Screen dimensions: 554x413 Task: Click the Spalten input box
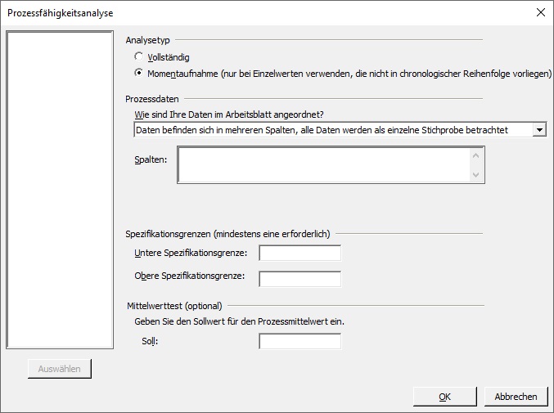tap(331, 165)
